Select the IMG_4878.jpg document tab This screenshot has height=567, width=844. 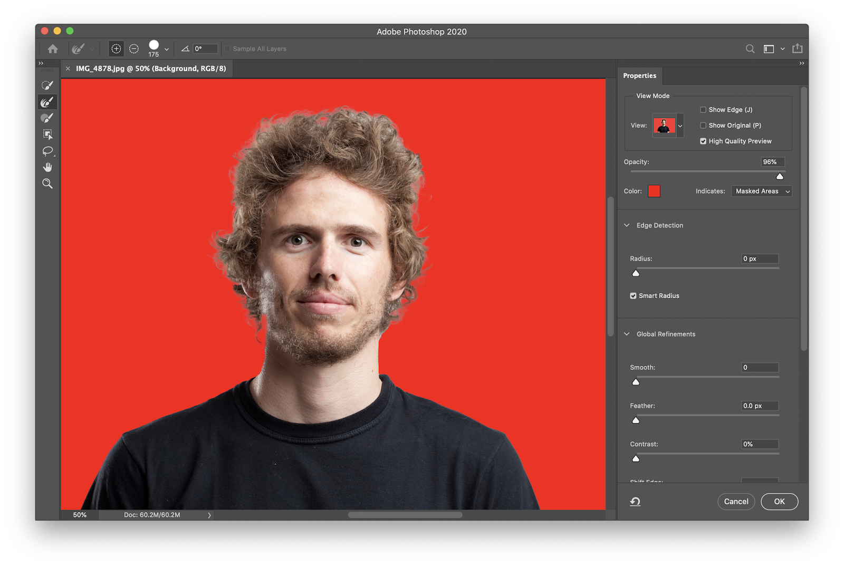pos(151,69)
